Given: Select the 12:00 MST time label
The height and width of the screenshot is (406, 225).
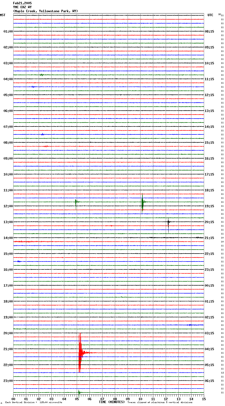Looking at the screenshot, I should 8,206.
